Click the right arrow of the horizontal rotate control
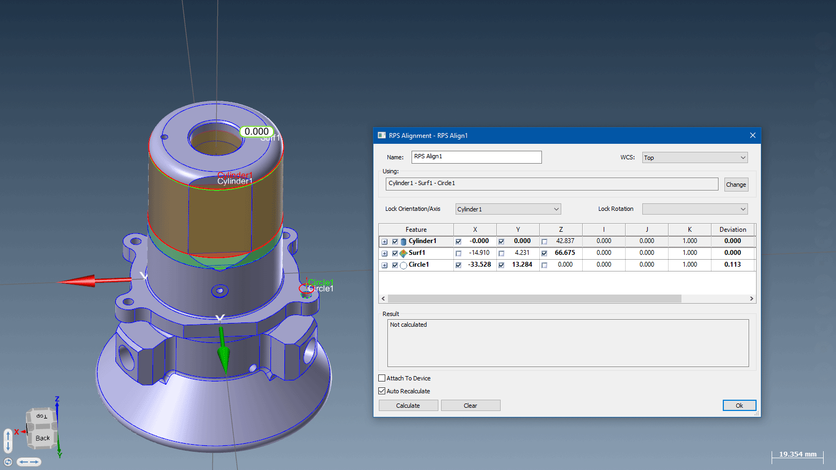The height and width of the screenshot is (470, 836). click(35, 462)
